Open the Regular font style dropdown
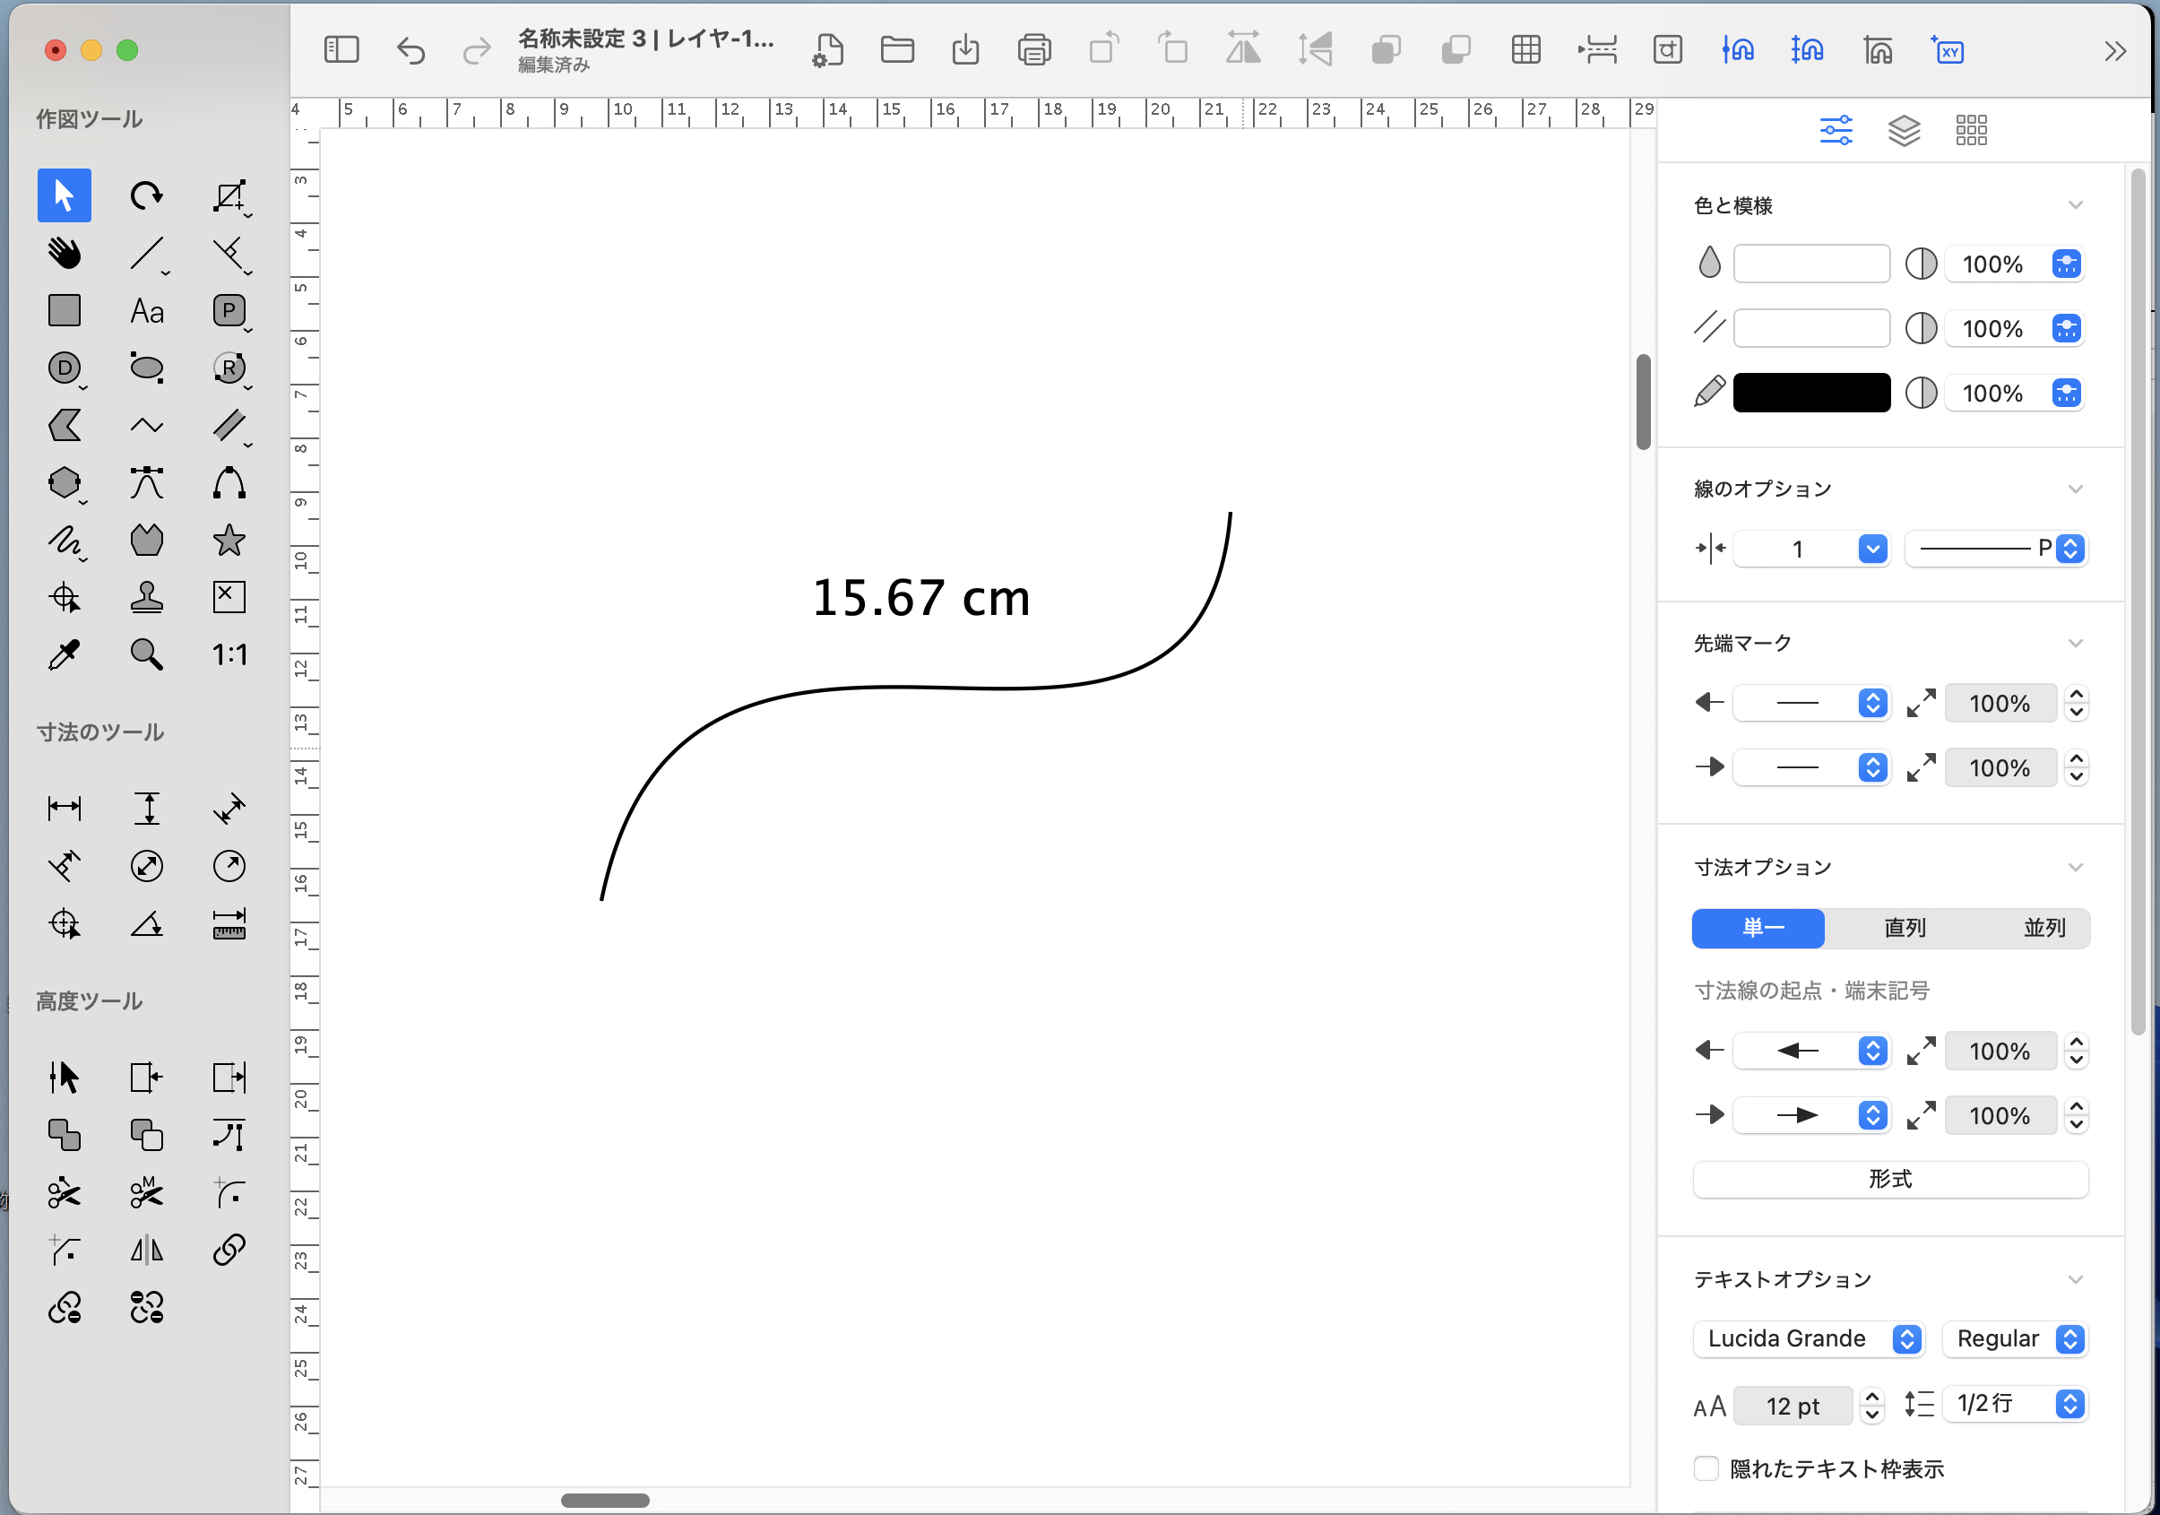The width and height of the screenshot is (2160, 1515). [x=2015, y=1338]
